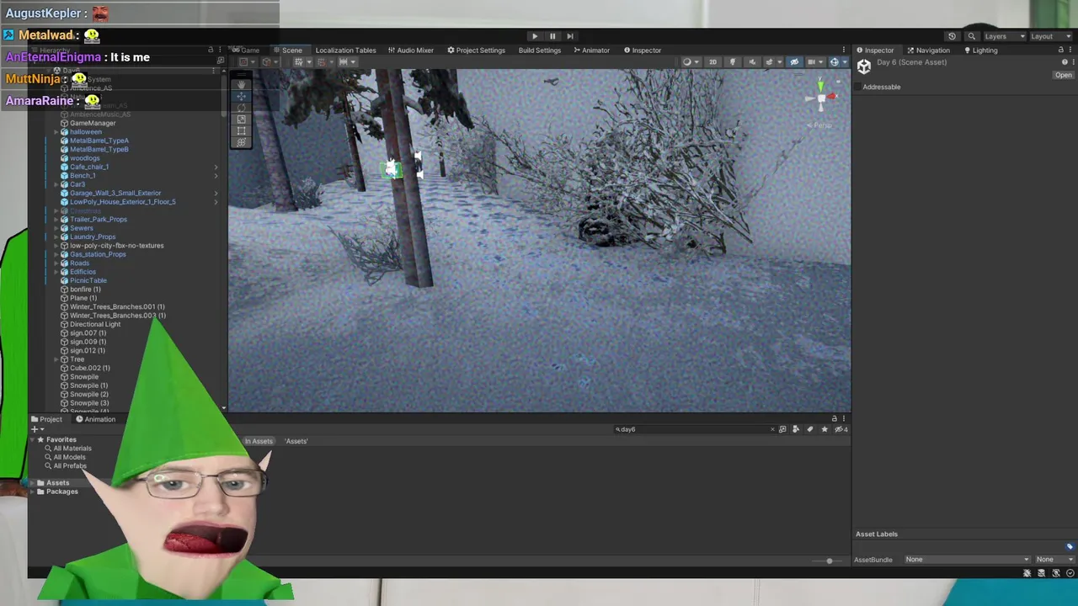Open Undo History from the top bar
Screen dimensions: 1078x606
(952, 36)
